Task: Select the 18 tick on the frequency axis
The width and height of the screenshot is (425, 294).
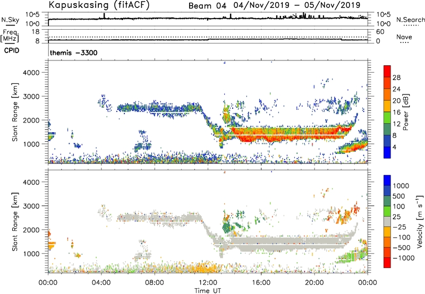Action: tap(36, 32)
